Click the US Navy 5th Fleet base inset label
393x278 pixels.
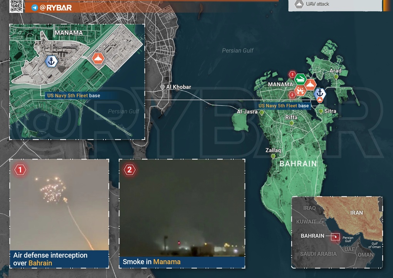72,95
